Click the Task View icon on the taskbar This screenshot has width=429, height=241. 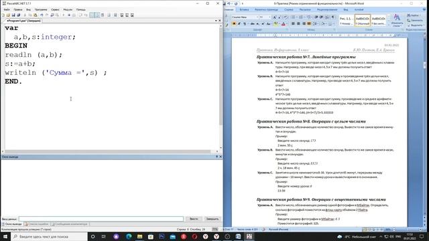(x=104, y=236)
